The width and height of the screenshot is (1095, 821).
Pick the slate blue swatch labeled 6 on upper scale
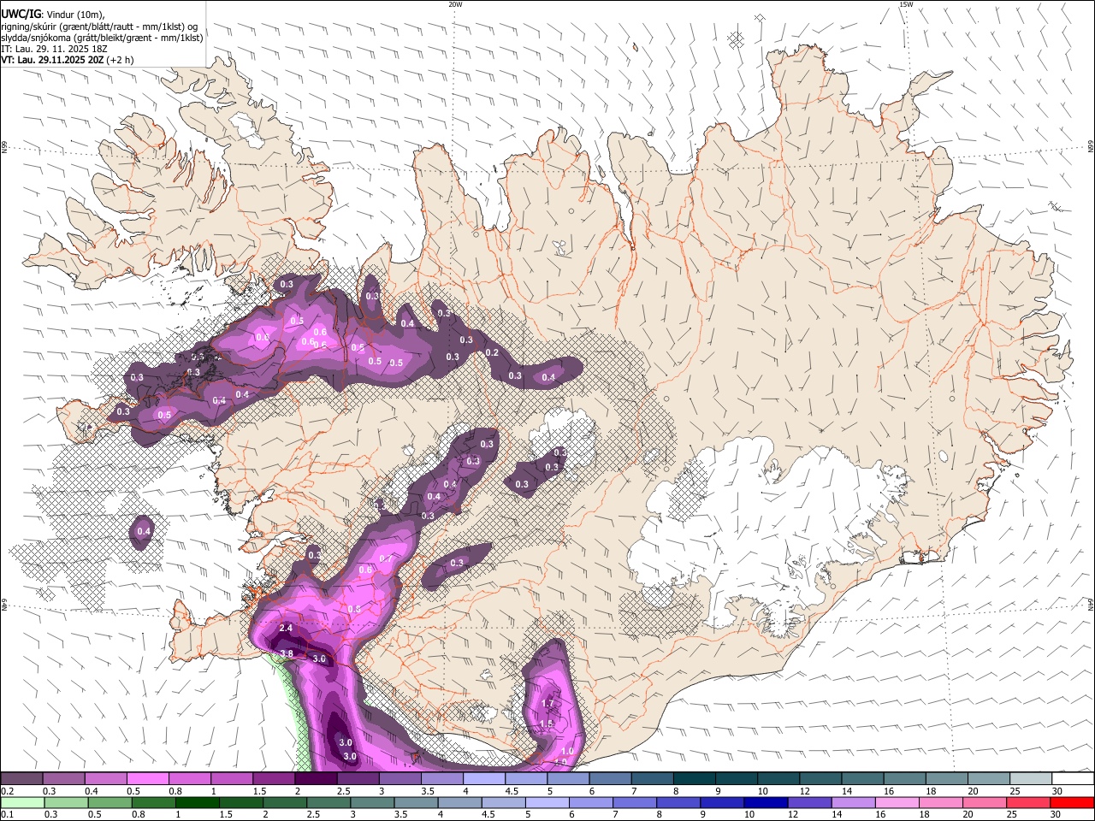point(611,779)
